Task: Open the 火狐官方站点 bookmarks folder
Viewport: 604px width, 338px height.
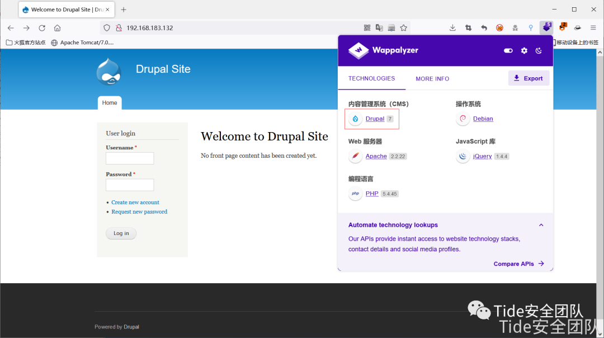Action: click(26, 43)
